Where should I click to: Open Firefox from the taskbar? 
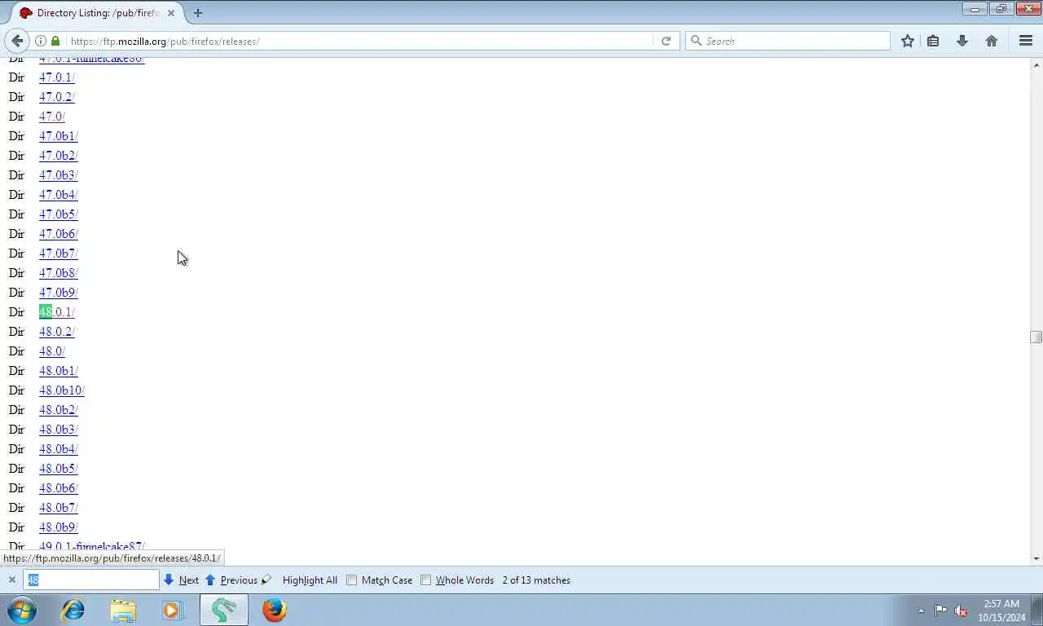tap(275, 610)
